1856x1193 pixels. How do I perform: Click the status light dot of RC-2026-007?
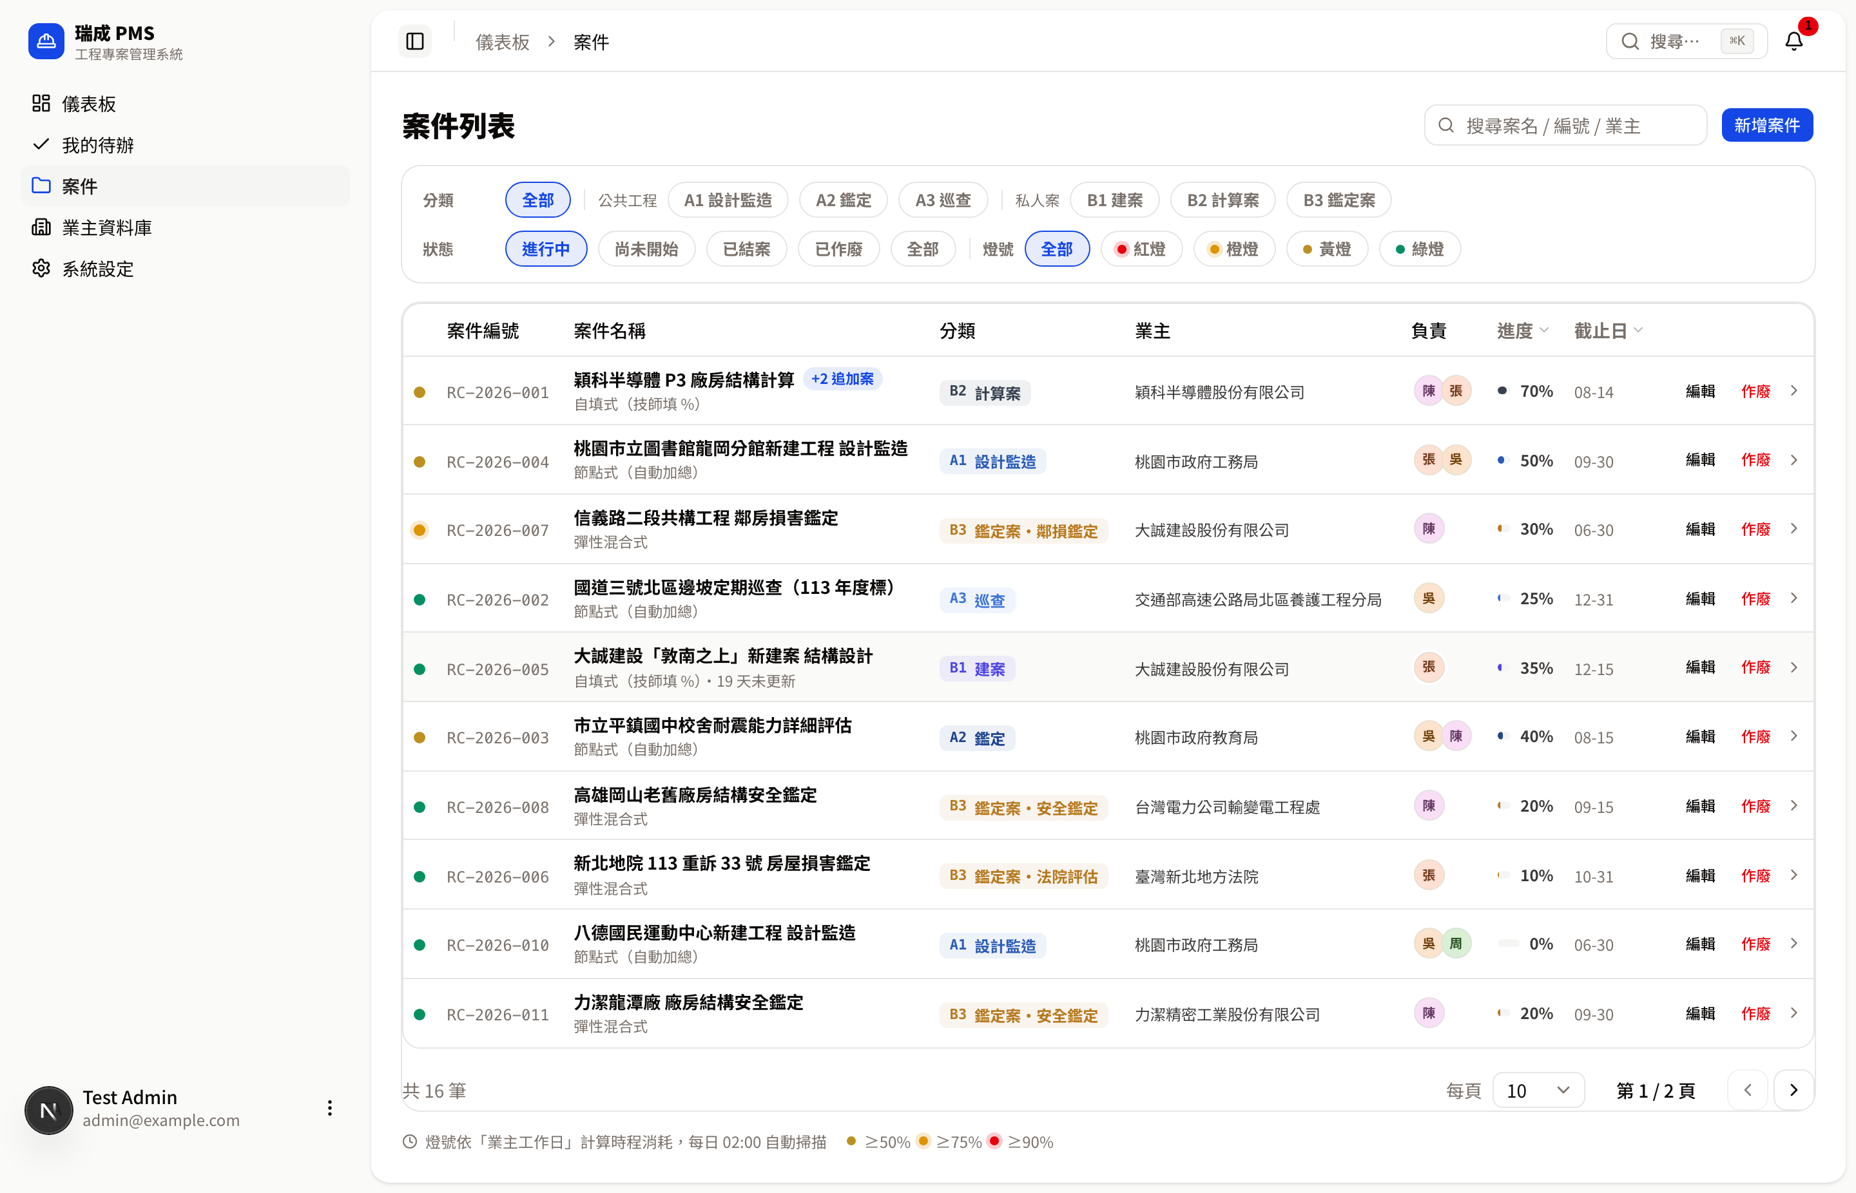[x=420, y=530]
